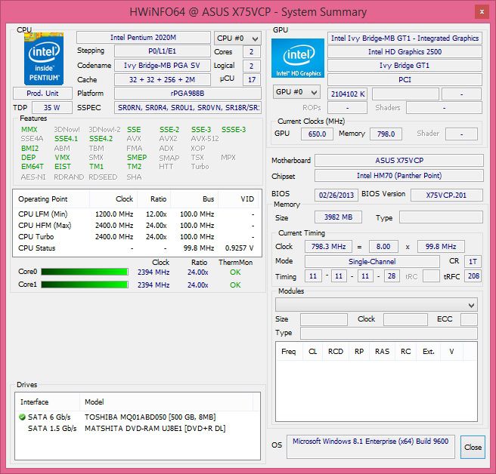Open the CPU #0 selector dropdown
The image size is (496, 474).
[237, 38]
